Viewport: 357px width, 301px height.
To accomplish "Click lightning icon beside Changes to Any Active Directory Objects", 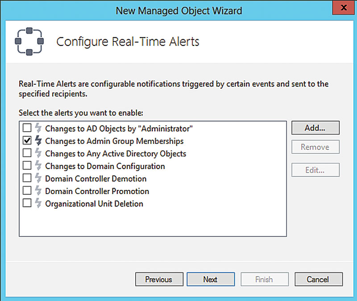I will coord(38,153).
